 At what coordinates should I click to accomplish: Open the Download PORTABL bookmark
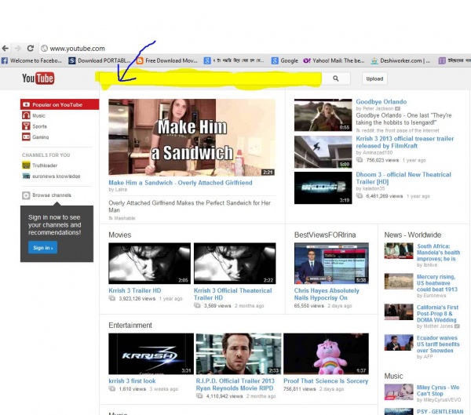click(100, 60)
